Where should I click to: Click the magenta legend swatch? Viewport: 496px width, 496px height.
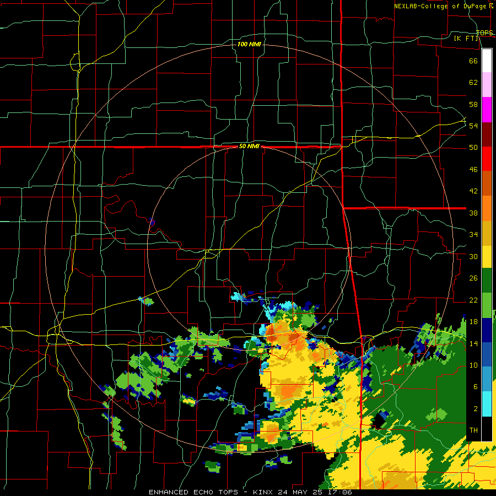(487, 110)
